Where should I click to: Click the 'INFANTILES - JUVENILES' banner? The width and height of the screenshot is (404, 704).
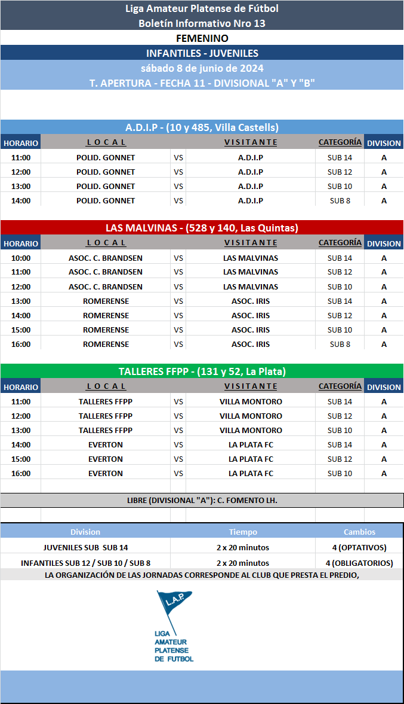click(202, 53)
